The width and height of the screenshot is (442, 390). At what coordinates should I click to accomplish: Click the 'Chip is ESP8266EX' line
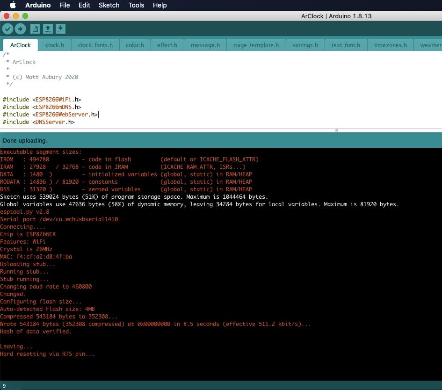click(x=28, y=234)
